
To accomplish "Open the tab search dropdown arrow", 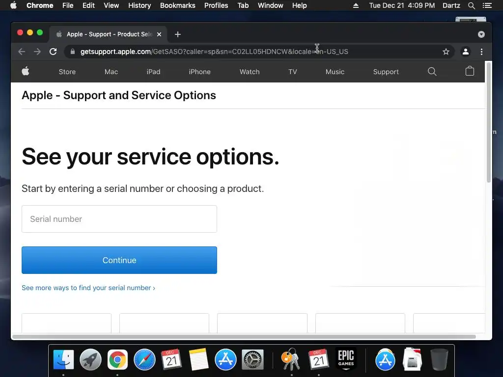I will click(x=481, y=34).
